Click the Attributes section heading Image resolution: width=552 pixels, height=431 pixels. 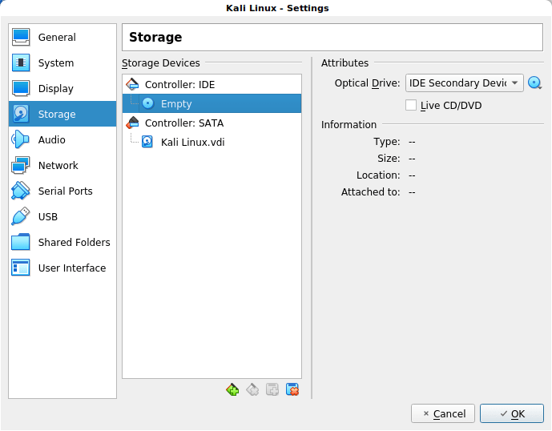tap(344, 62)
